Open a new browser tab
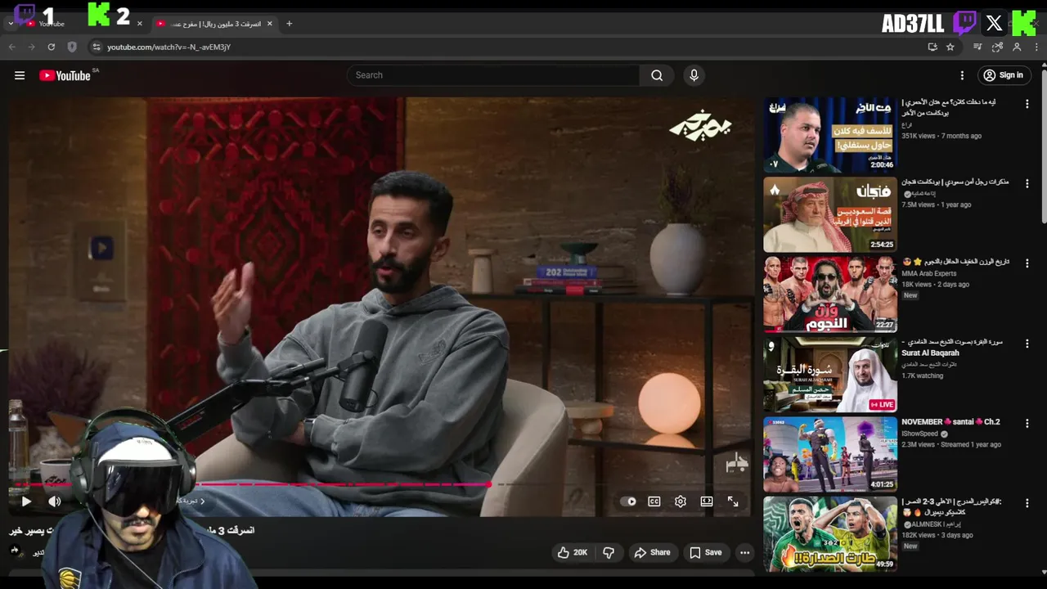 [289, 24]
